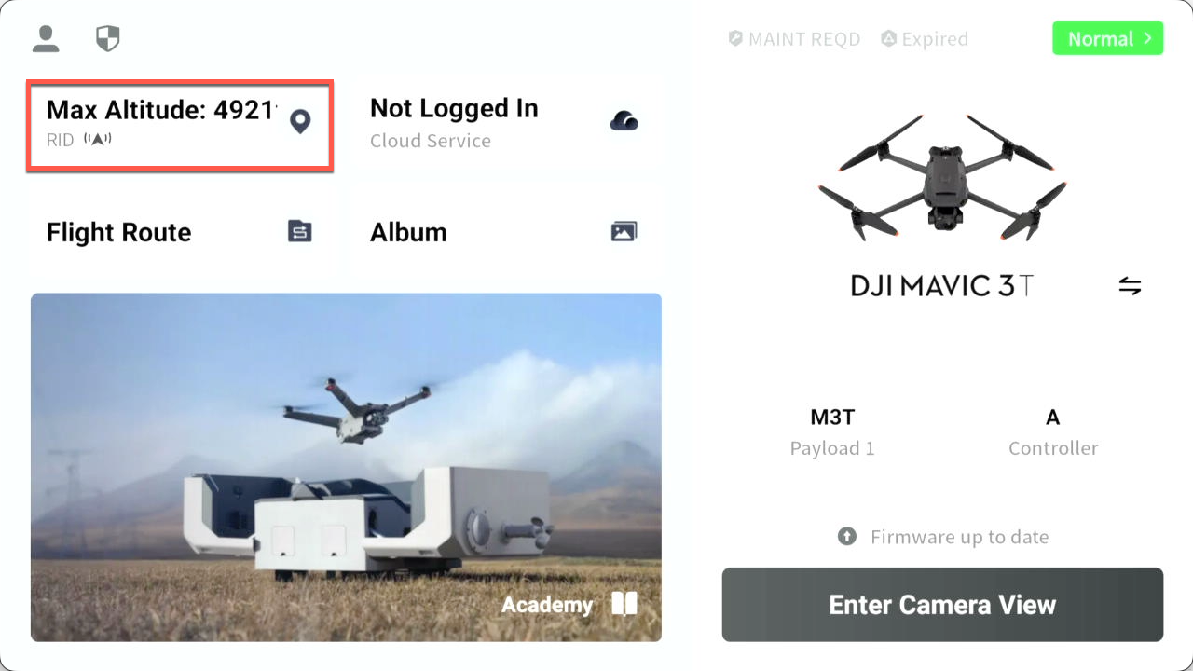Viewport: 1193px width, 671px height.
Task: Open the Flight Route section
Action: (181, 232)
